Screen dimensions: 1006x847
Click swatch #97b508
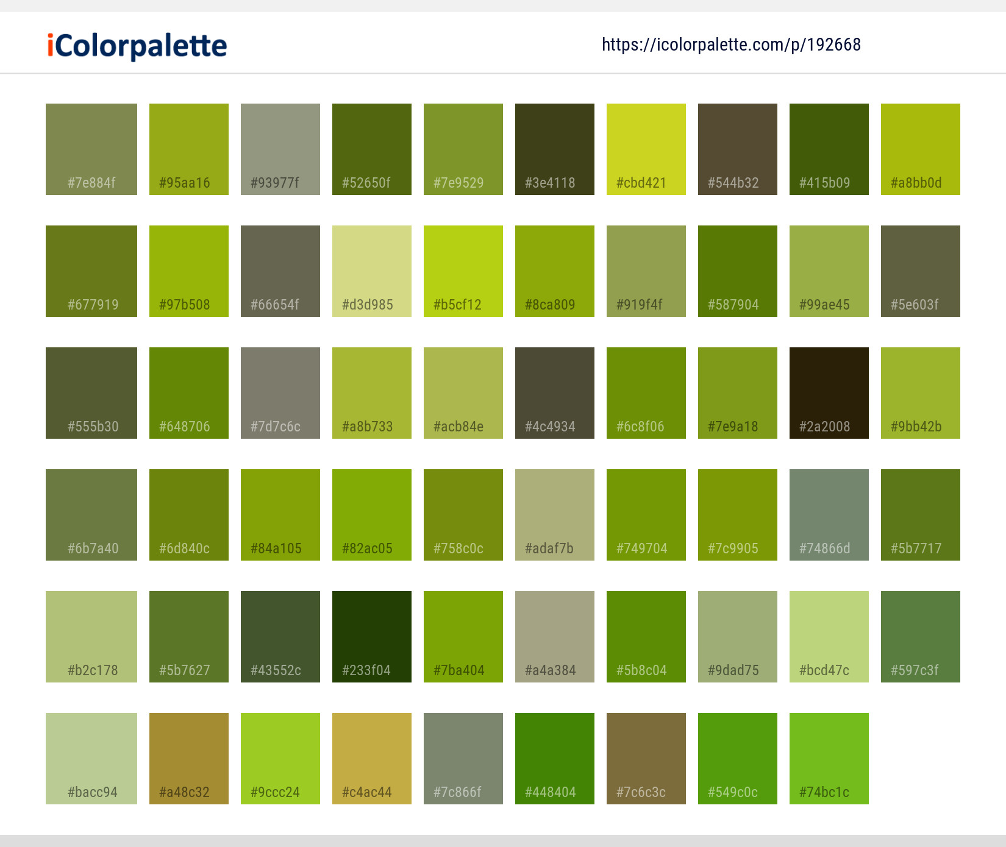point(189,271)
